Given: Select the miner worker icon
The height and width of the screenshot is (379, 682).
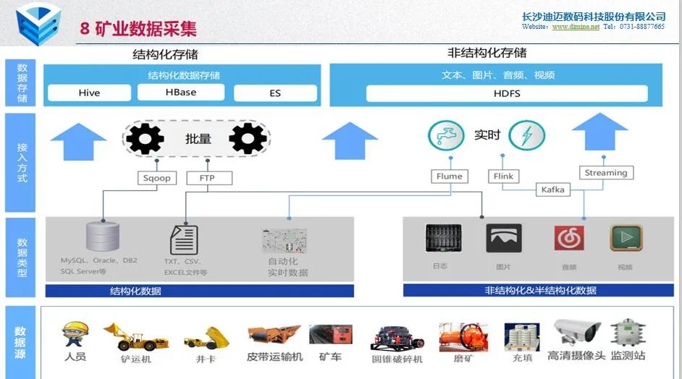Looking at the screenshot, I should pos(75,335).
